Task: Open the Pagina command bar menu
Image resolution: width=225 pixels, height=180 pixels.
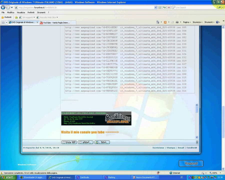Action: [x=187, y=22]
